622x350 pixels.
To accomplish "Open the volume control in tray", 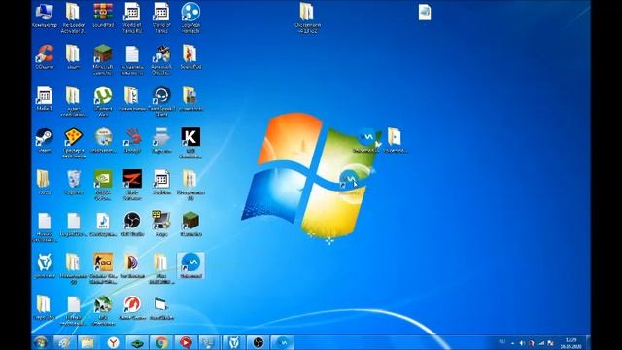I will 522,343.
